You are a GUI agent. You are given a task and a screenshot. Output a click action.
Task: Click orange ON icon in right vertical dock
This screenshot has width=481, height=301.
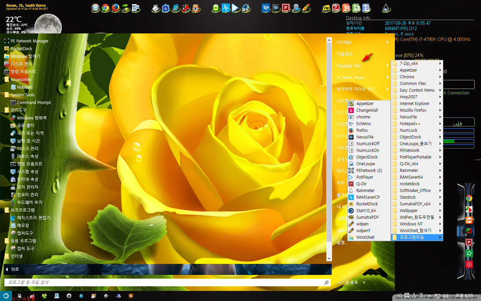(469, 220)
